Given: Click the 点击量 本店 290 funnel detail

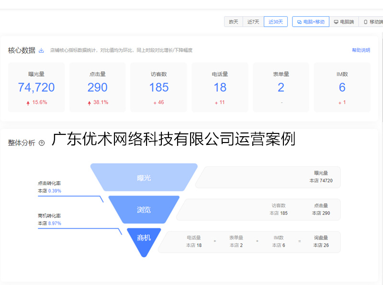Looking at the screenshot, I should (x=321, y=209).
